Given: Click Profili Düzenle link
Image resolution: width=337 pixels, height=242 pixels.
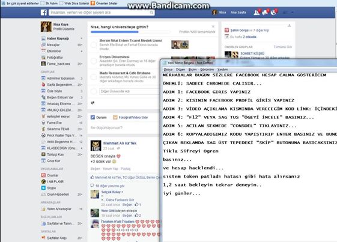Looking at the screenshot, I should tap(64, 29).
